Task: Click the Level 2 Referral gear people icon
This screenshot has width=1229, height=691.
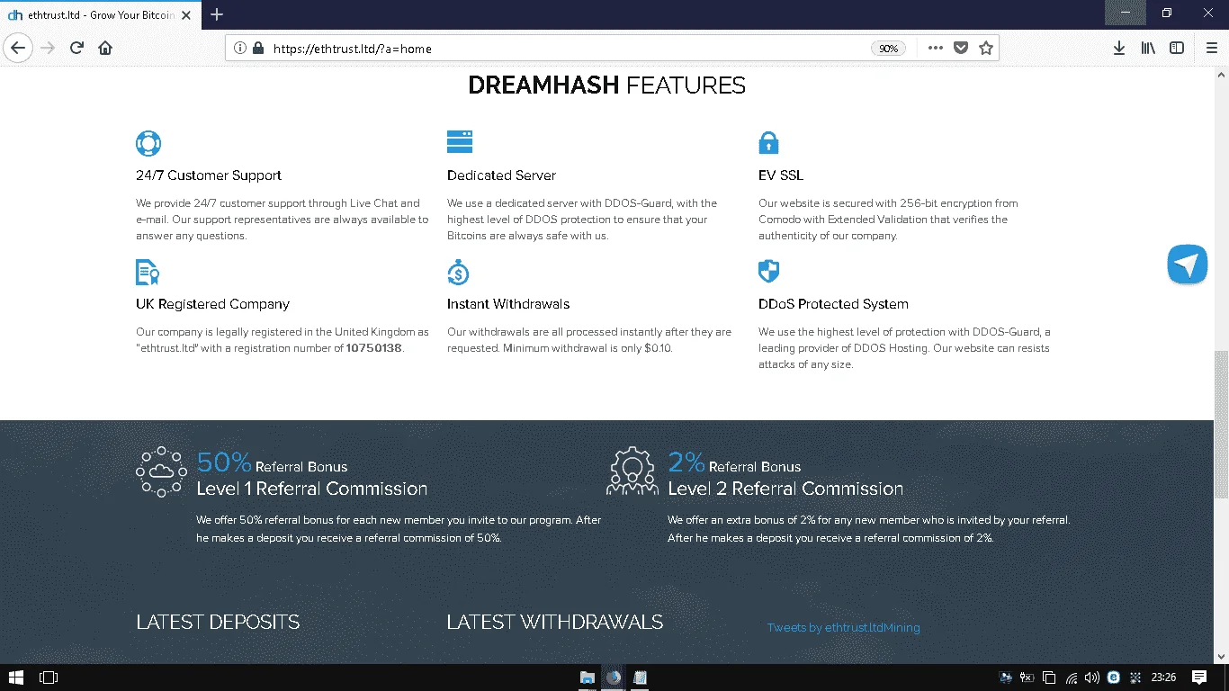Action: coord(632,471)
